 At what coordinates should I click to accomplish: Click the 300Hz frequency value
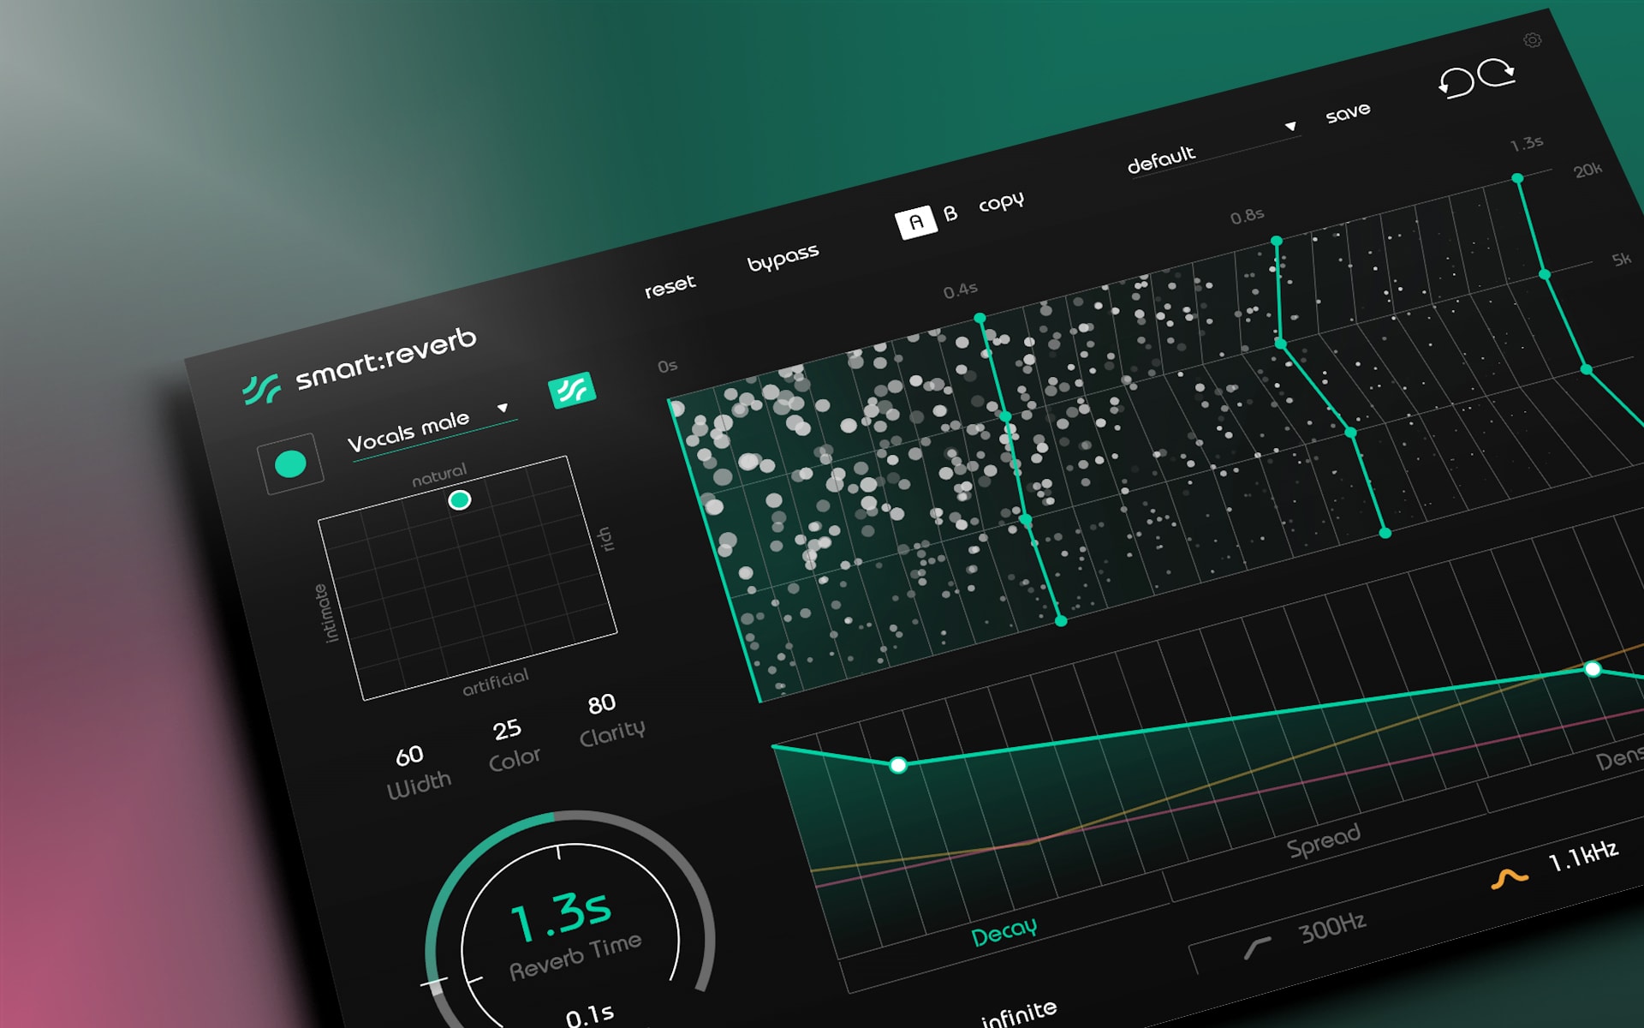tap(1332, 928)
